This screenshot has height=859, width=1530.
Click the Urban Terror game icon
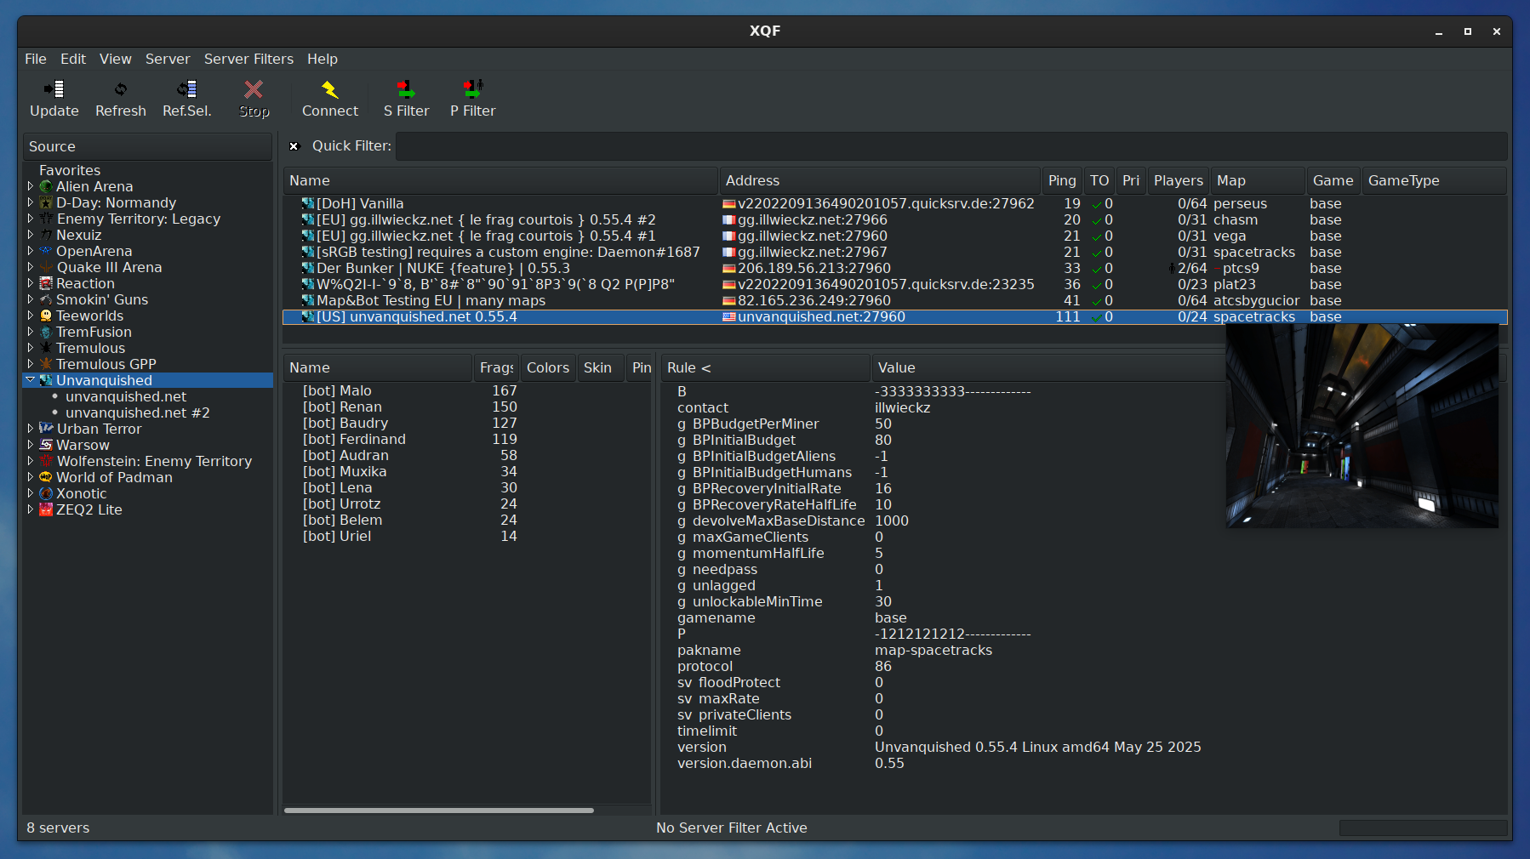(x=47, y=429)
